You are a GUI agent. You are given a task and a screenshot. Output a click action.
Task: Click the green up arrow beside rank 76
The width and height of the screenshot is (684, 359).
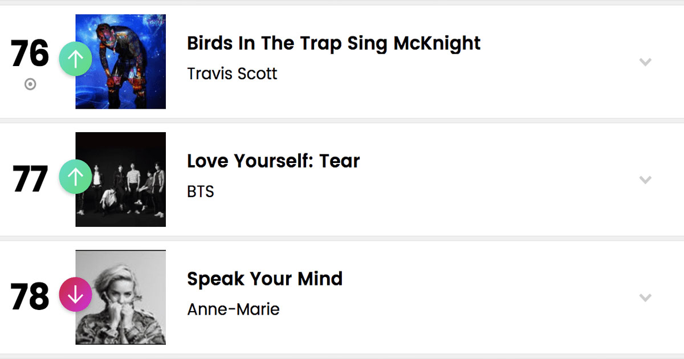(x=76, y=59)
